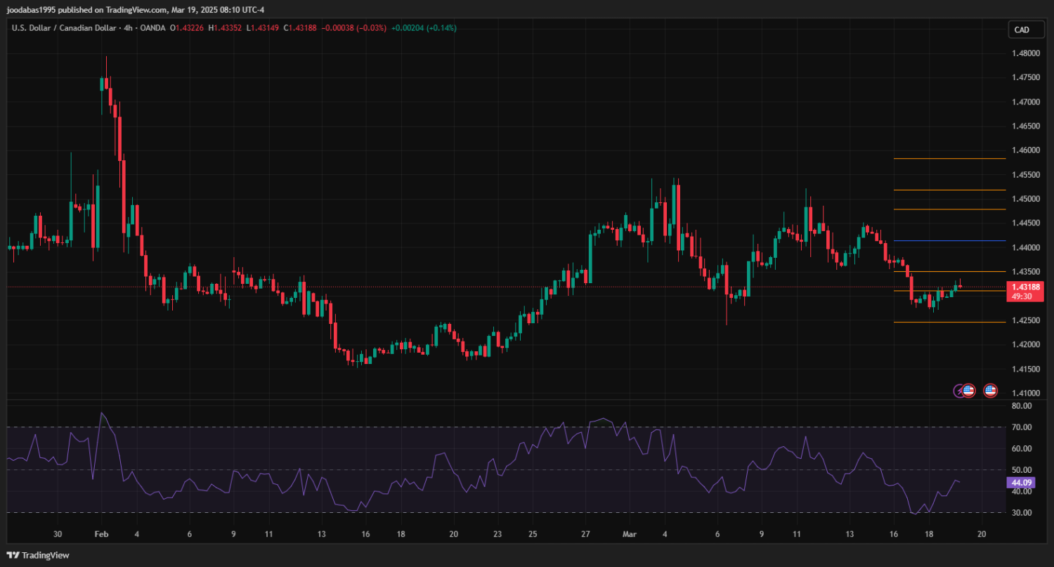Select the orange horizontal line just below 1.46000

[x=949, y=159]
